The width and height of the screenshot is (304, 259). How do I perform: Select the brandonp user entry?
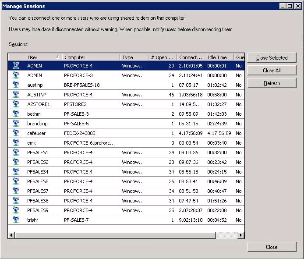point(37,124)
